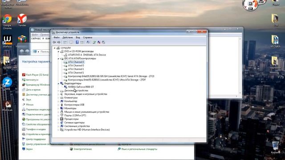The width and height of the screenshot is (285, 160).
Task: Expand the Порты (COM и LPT) node
Action: point(58,116)
